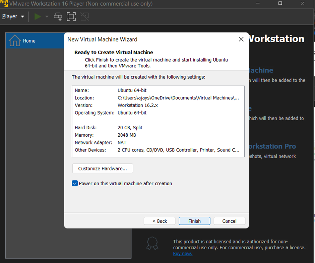315x263 pixels.
Task: Maximize the VMware Player window
Action: tap(280, 3)
